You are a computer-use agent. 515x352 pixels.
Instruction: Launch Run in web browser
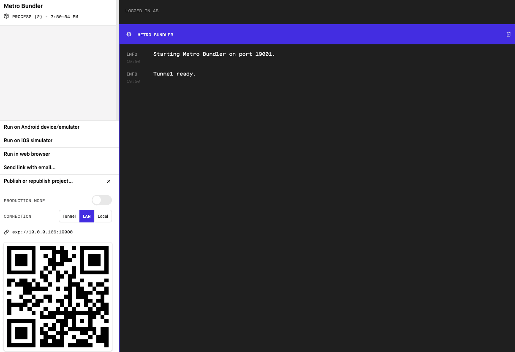point(59,154)
